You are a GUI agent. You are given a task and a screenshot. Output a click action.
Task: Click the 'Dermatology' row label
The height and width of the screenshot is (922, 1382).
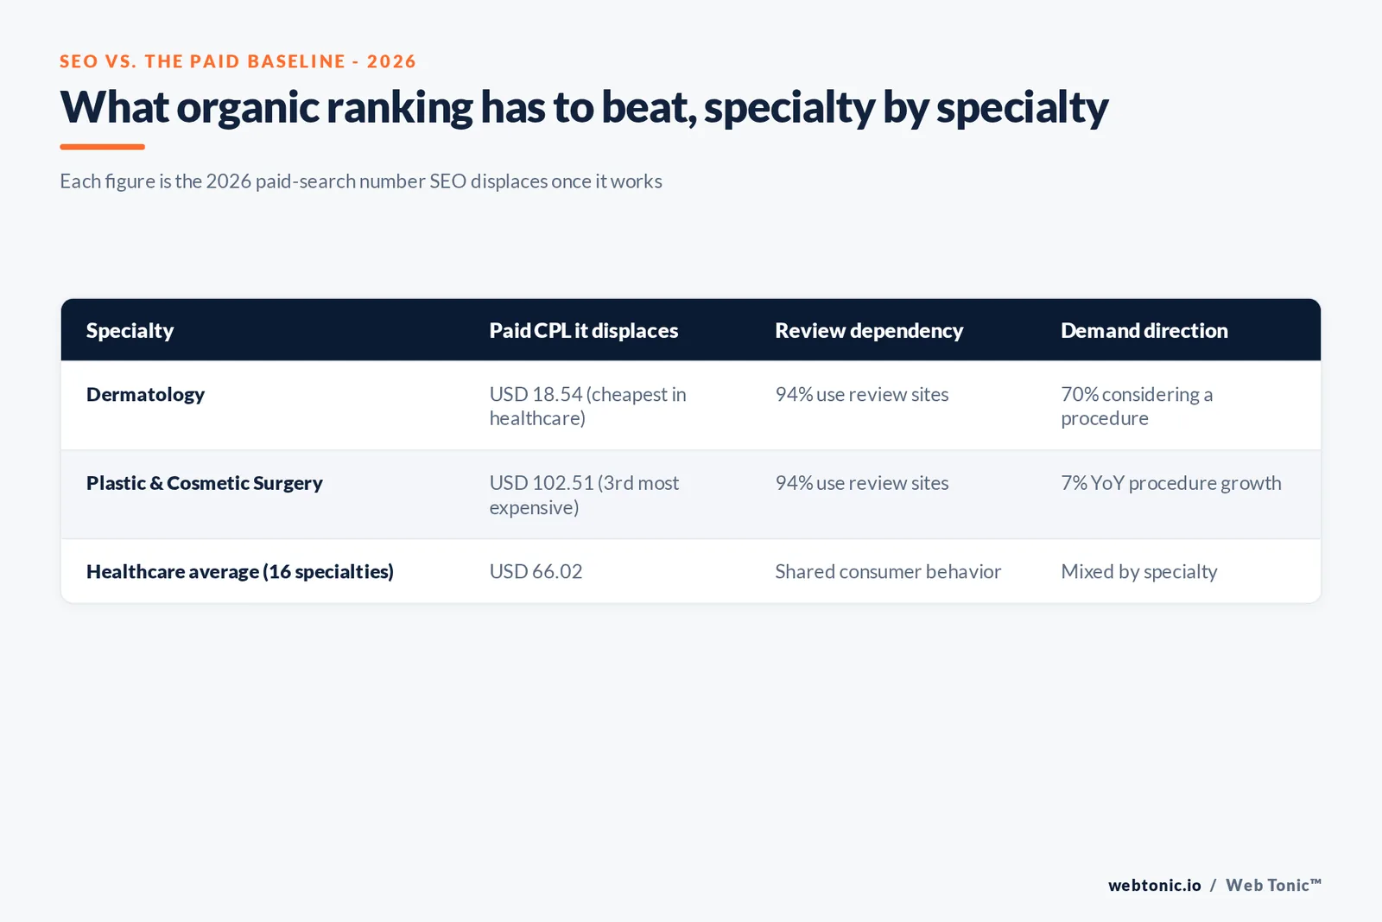145,395
